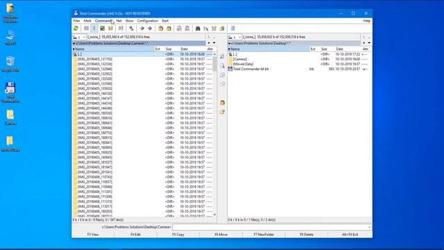
Task: Click the F3 View button
Action: pyautogui.click(x=93, y=235)
